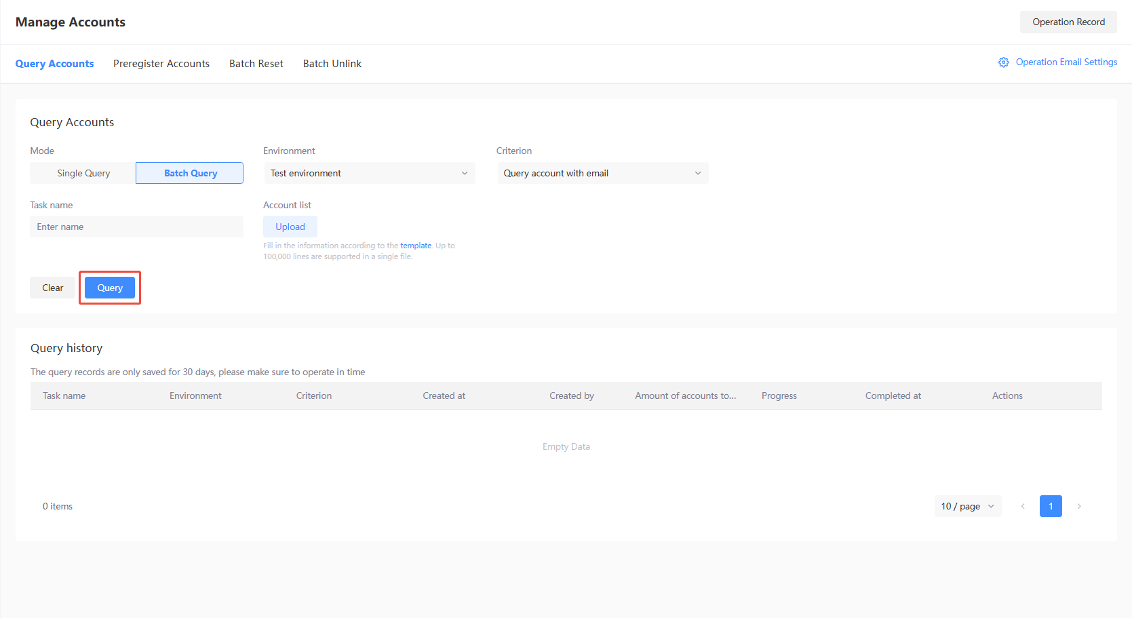Open the Criterion dropdown
Viewport: 1132px width, 618px height.
pos(602,173)
